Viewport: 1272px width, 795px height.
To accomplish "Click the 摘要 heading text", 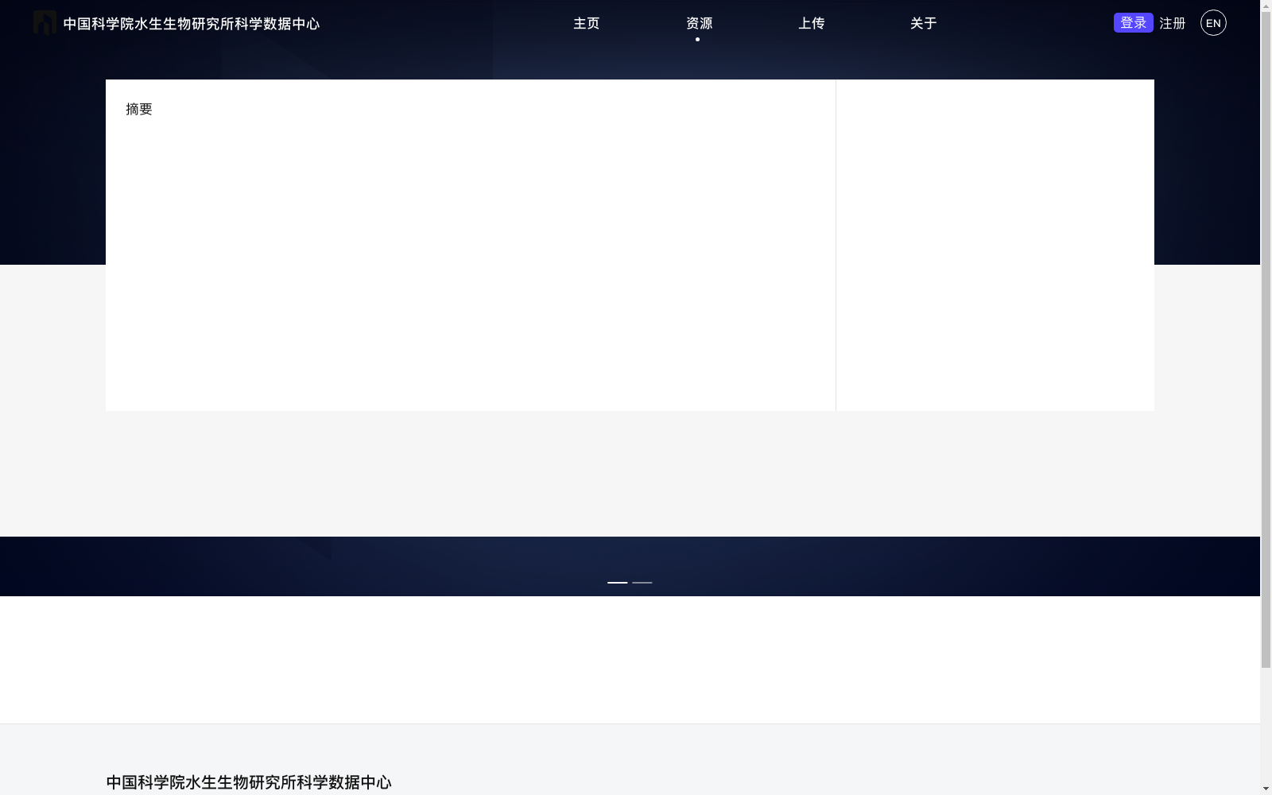I will coord(139,109).
